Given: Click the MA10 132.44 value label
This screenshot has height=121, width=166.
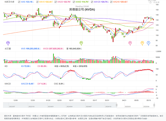Looking at the screenshot, I should (x=46, y=2).
